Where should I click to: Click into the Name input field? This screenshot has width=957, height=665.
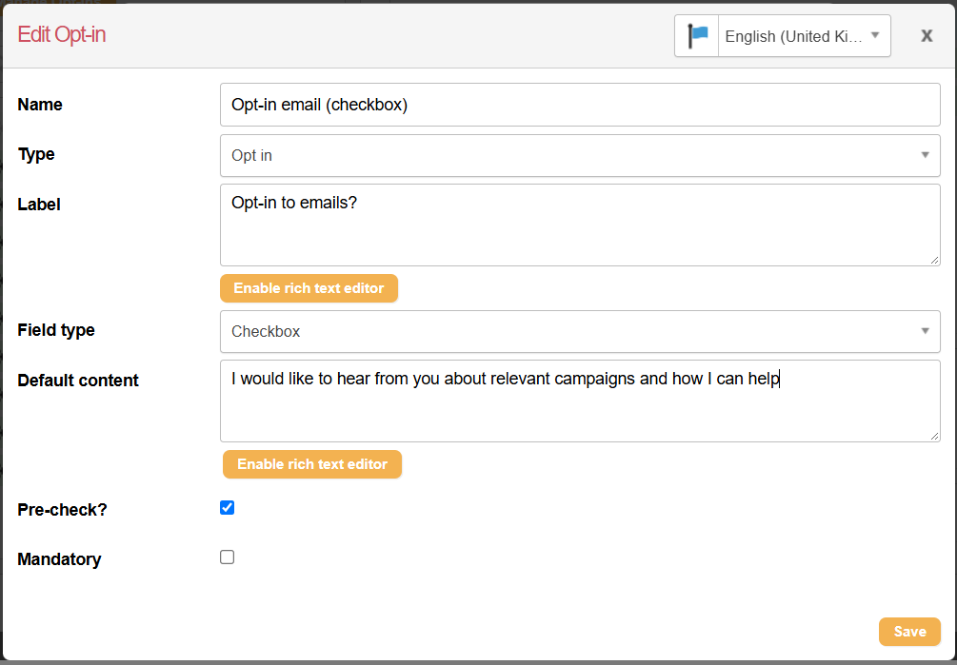[x=580, y=105]
